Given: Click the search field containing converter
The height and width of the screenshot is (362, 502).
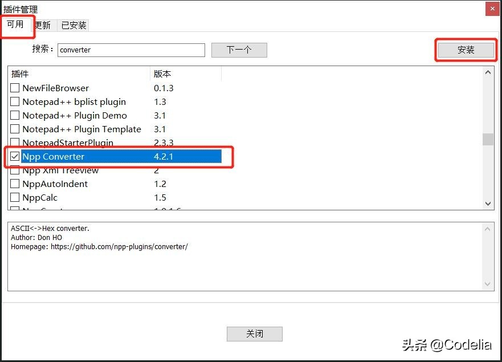Looking at the screenshot, I should [131, 50].
